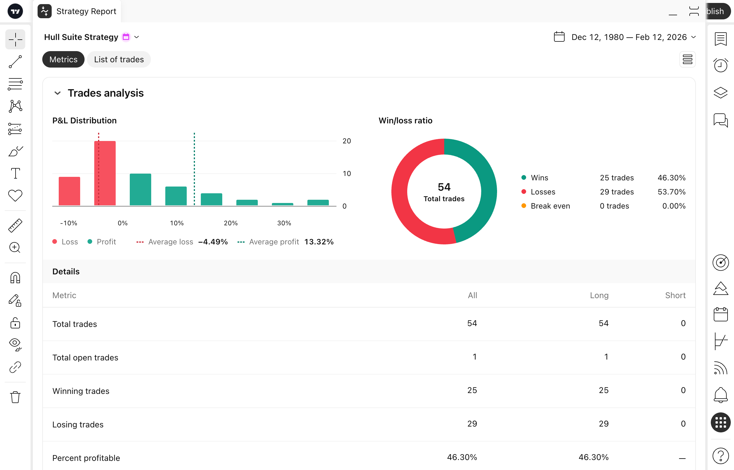Click the layout view button beside tabs
Viewport: 734px width, 470px height.
point(687,59)
